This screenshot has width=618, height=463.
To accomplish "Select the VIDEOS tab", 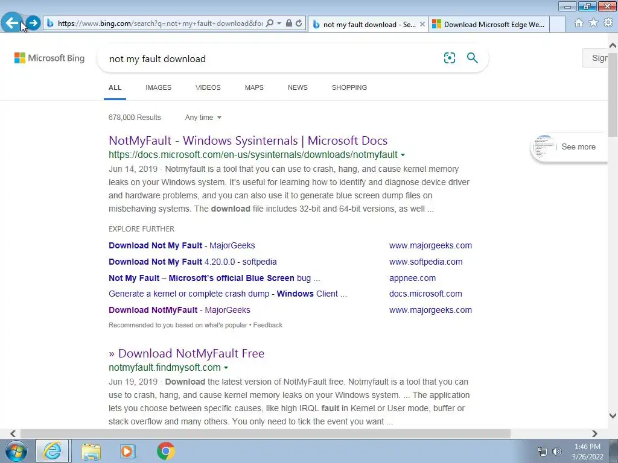I will (208, 87).
